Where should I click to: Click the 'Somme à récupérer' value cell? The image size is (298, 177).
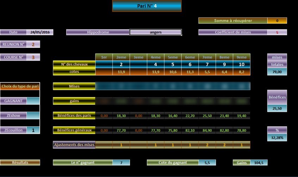[277, 21]
